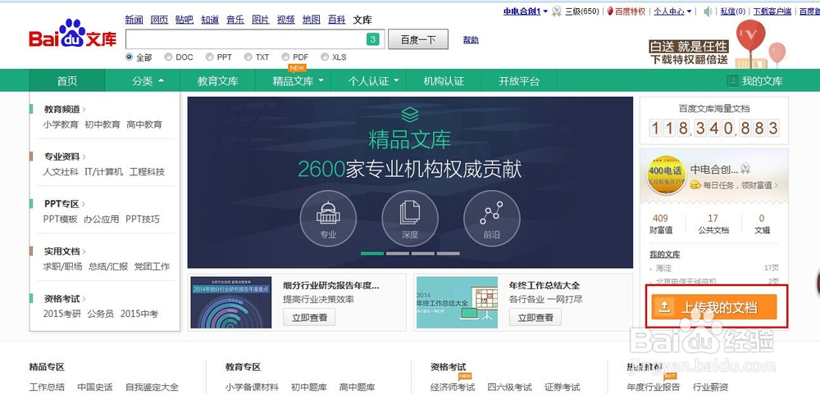Select the PDF file type radio
This screenshot has height=394, width=820.
point(285,57)
